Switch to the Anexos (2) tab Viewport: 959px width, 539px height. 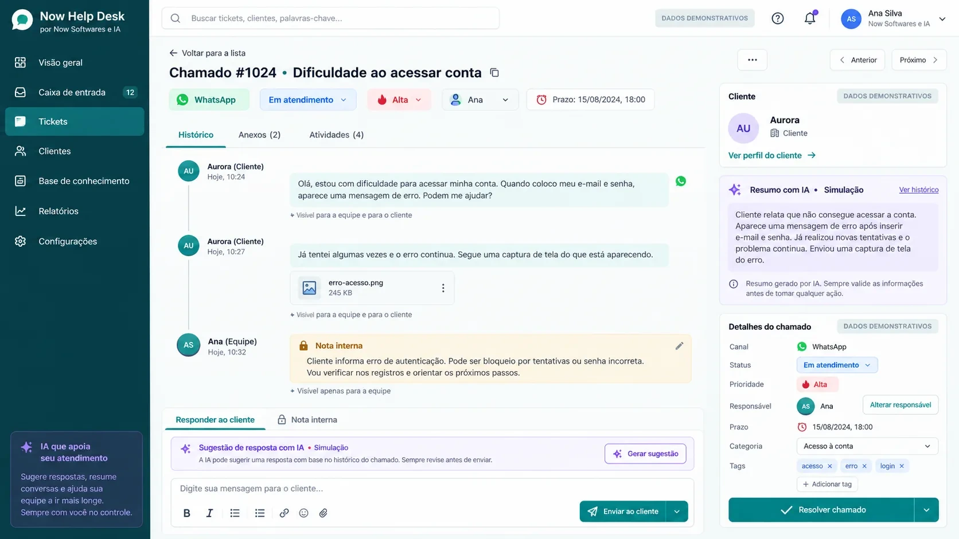pos(259,135)
